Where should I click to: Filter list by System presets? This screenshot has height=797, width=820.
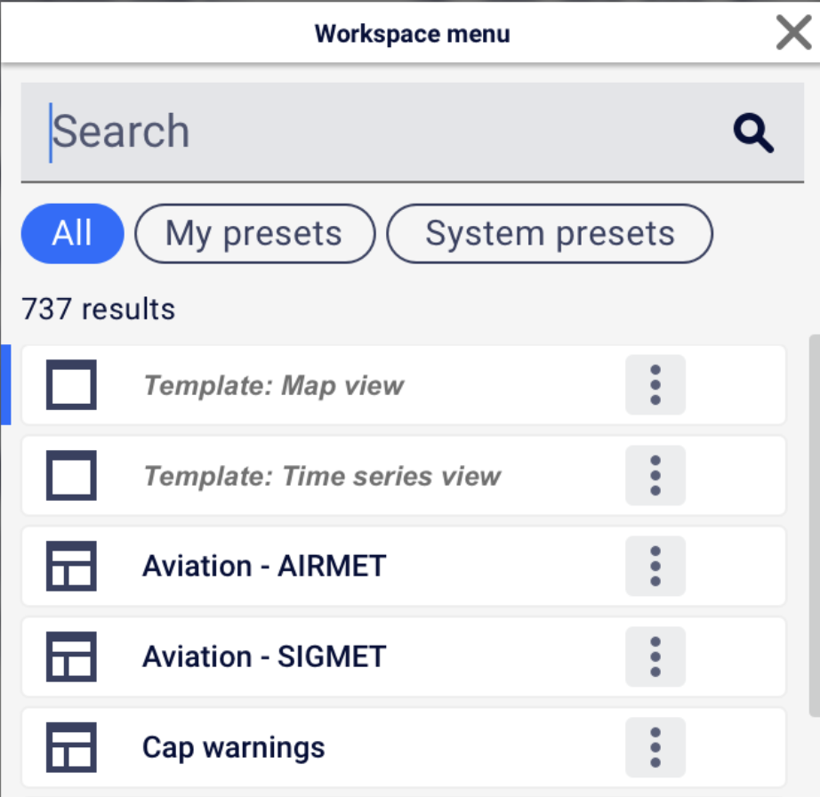550,233
